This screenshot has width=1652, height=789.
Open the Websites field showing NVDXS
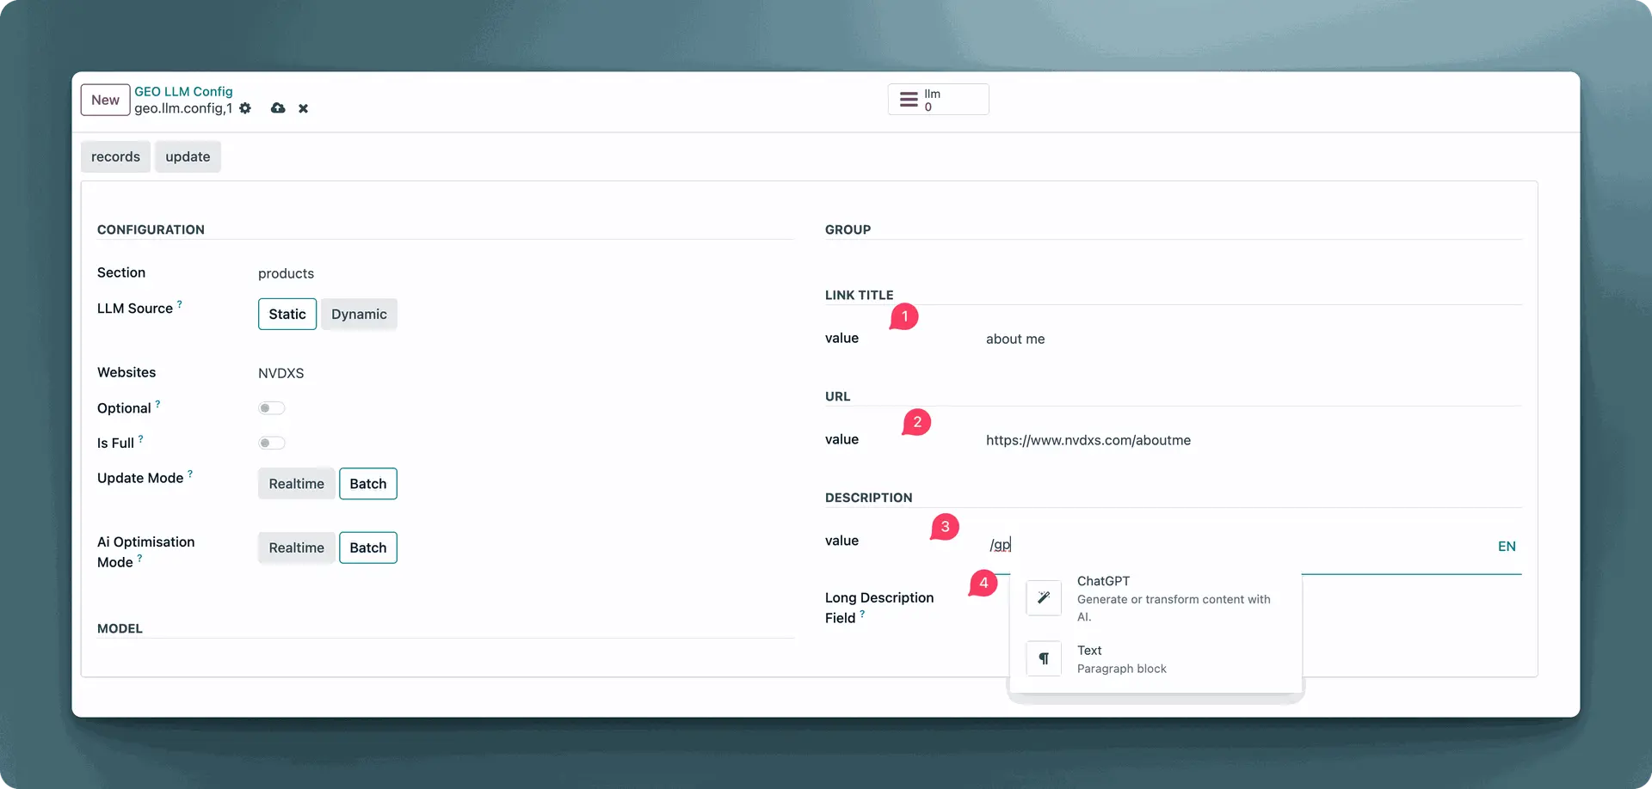point(281,373)
